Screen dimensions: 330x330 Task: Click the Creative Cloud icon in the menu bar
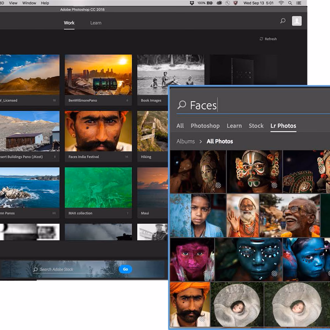219,3
